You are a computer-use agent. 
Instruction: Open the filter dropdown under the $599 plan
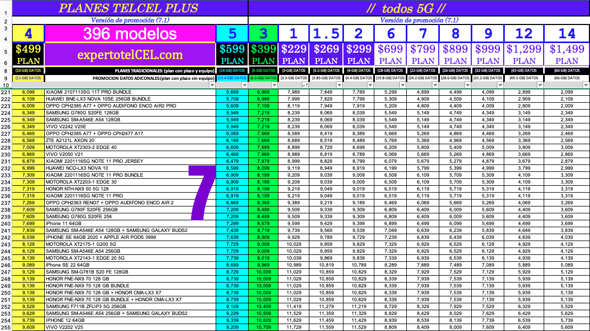pos(244,85)
